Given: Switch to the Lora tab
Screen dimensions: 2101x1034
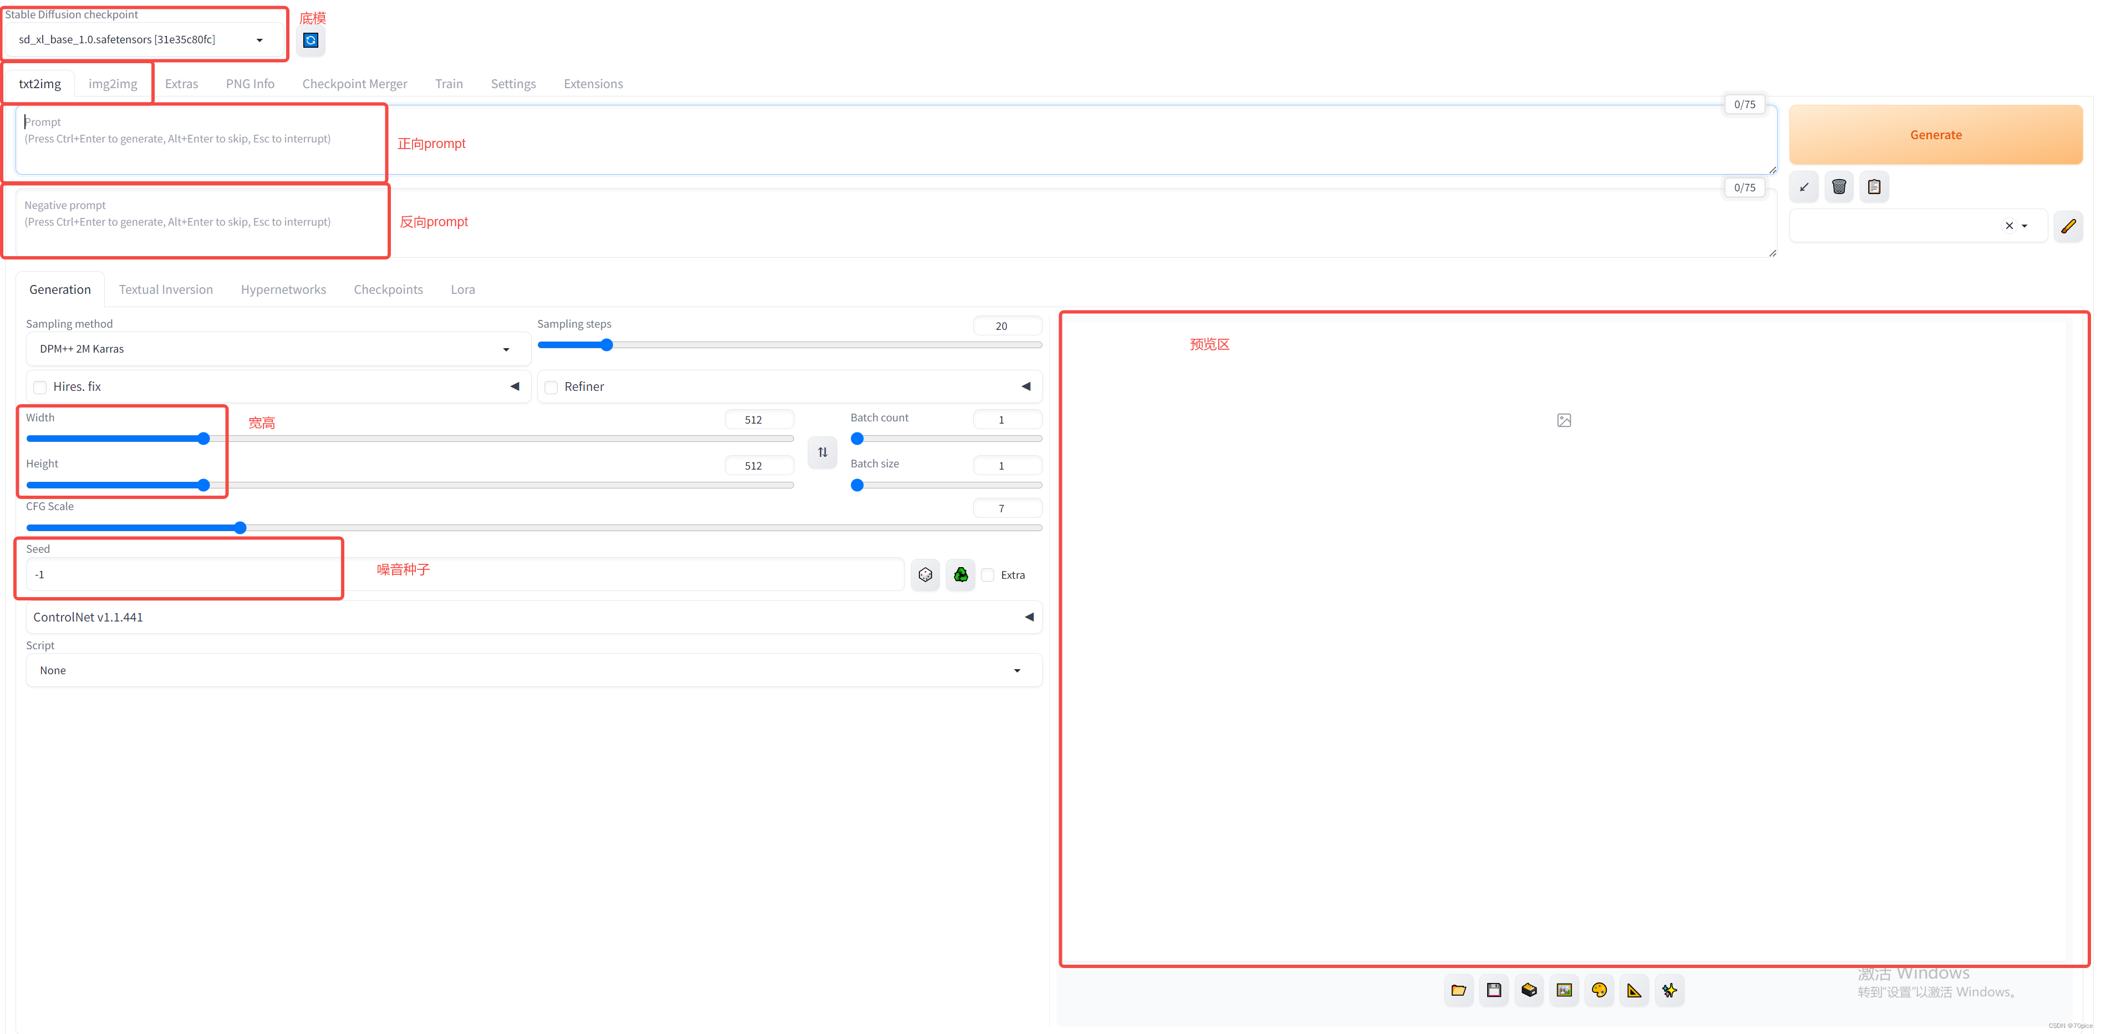Looking at the screenshot, I should [462, 289].
